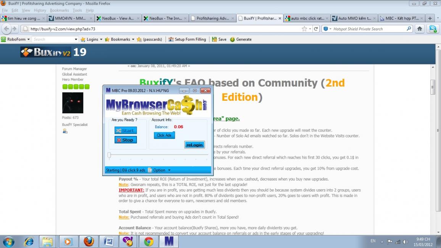Click the Start button in MBC Pro

(x=126, y=130)
